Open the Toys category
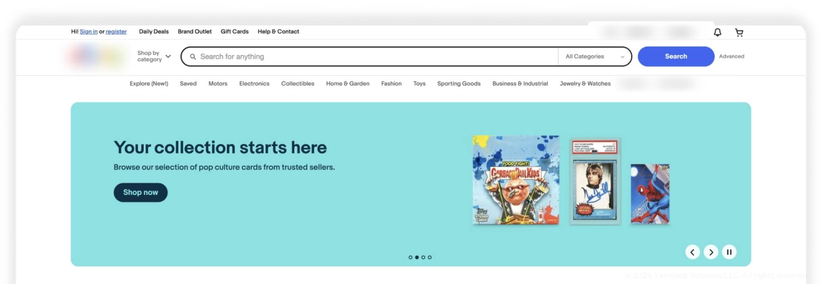Viewport: 822px width, 284px height. coord(419,83)
